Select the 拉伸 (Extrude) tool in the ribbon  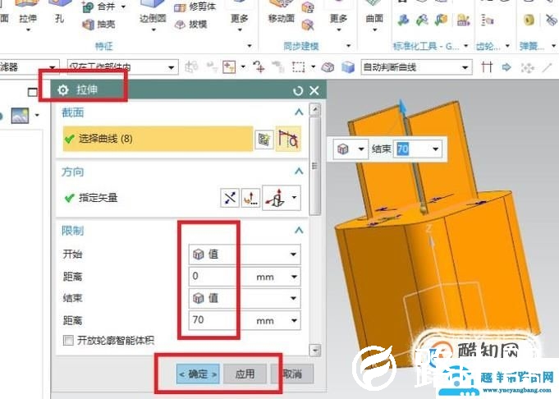point(28,14)
